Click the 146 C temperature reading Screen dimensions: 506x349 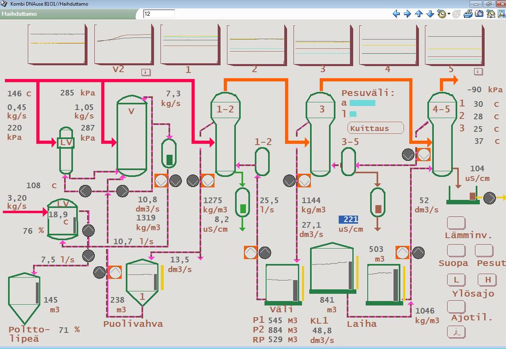tap(19, 93)
